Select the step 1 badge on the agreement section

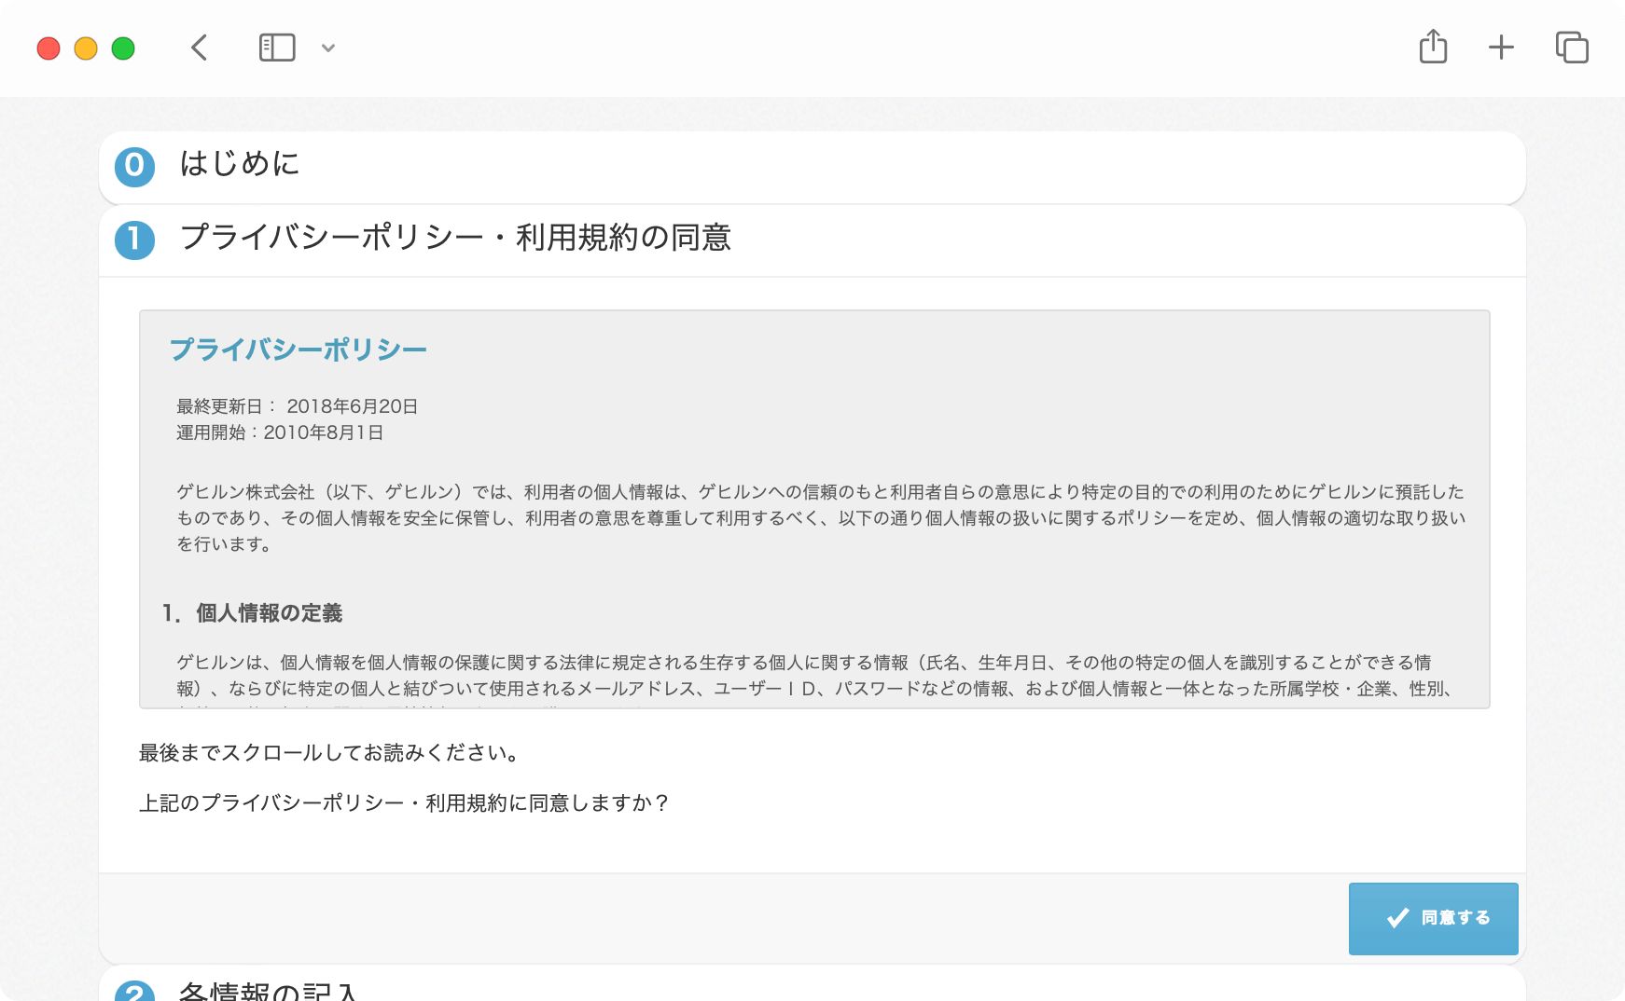click(x=133, y=240)
